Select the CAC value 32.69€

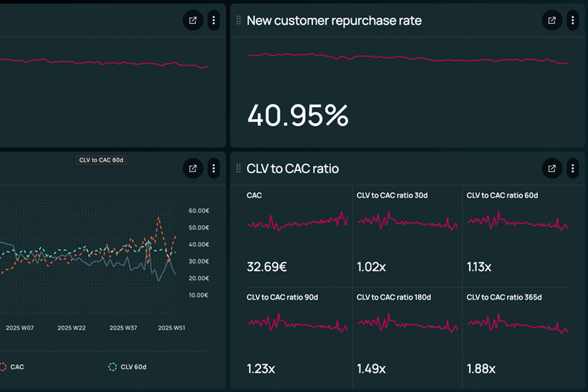click(266, 267)
